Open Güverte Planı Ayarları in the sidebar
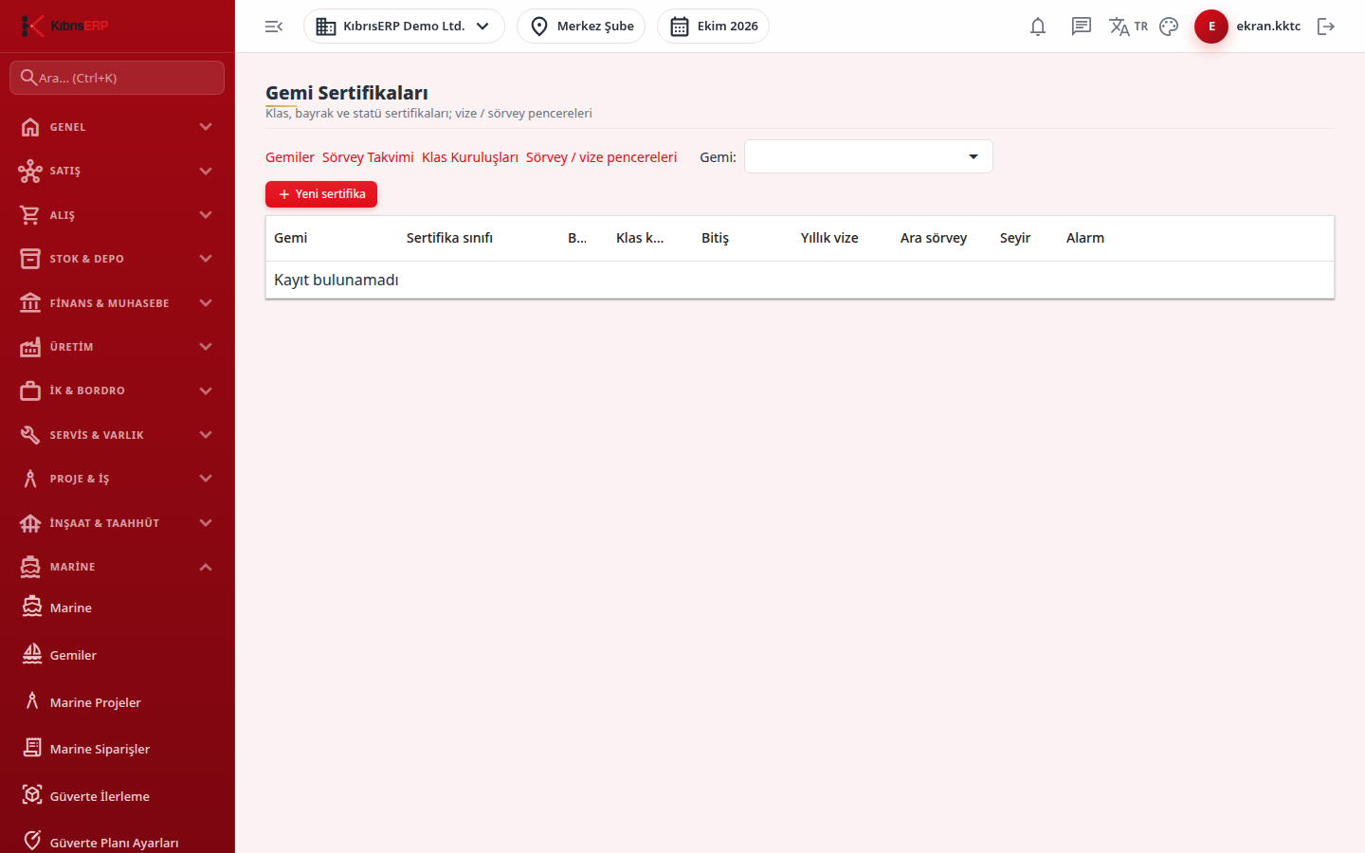The height and width of the screenshot is (853, 1365). [x=118, y=842]
